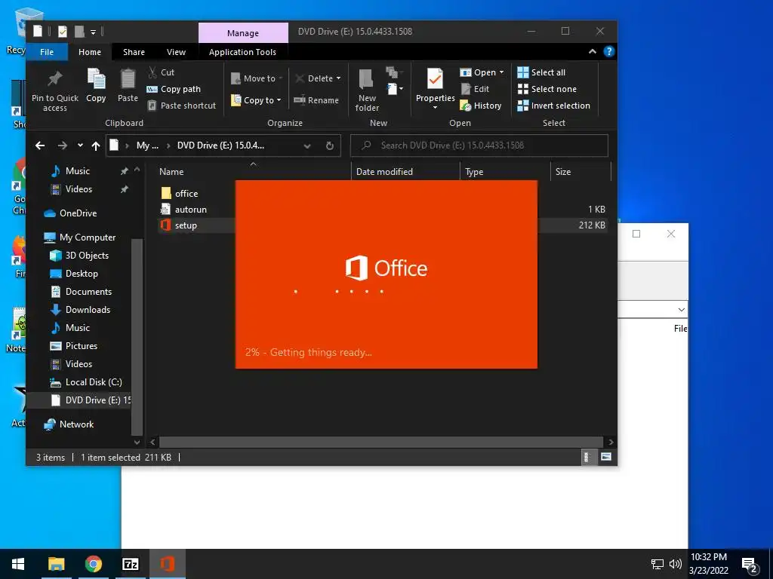Switch to details view in status bar
Viewport: 773px width, 579px height.
tap(587, 457)
